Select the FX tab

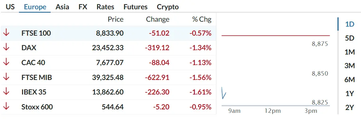pyautogui.click(x=83, y=7)
